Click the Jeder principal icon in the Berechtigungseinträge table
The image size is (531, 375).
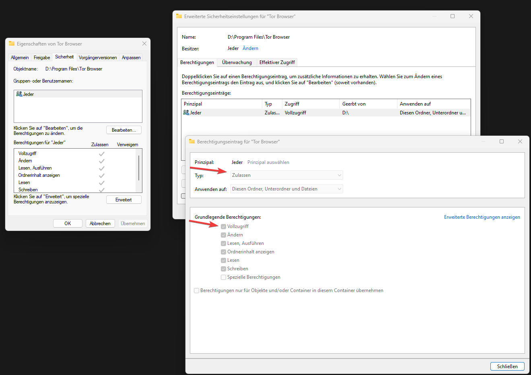(186, 112)
